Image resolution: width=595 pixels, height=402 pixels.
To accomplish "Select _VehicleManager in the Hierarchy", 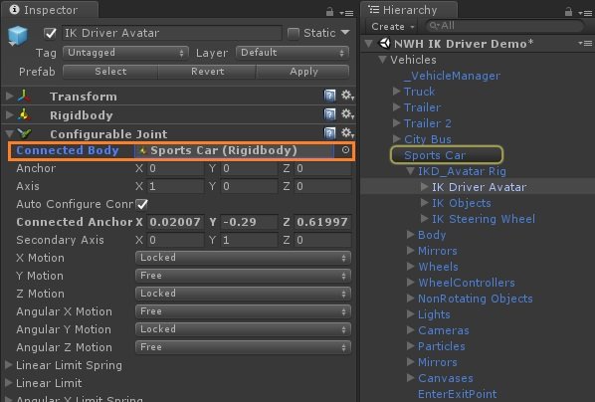I will click(x=452, y=76).
